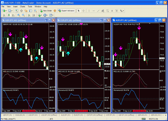Screen dimensions: 168x121
Task: Switch to the CHFJPY,M1 chart tab
Action: [110, 115]
